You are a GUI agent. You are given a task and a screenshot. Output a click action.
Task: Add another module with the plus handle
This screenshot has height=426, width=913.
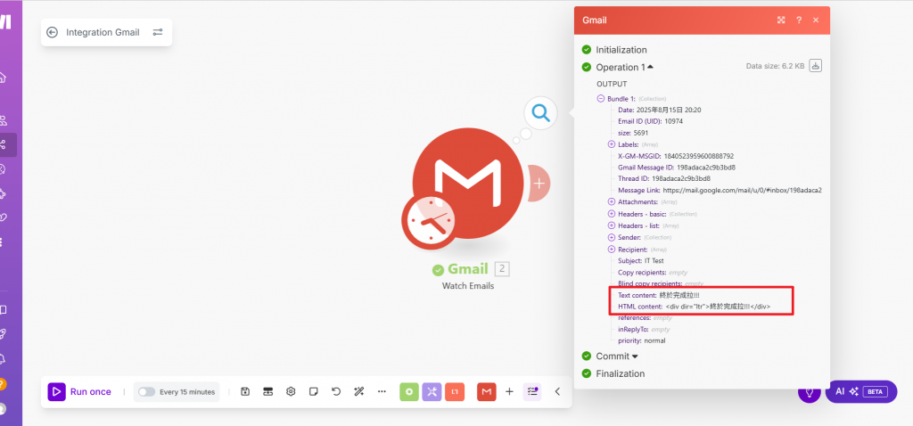click(539, 184)
